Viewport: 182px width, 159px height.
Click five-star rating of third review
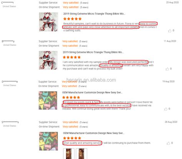pos(71,98)
